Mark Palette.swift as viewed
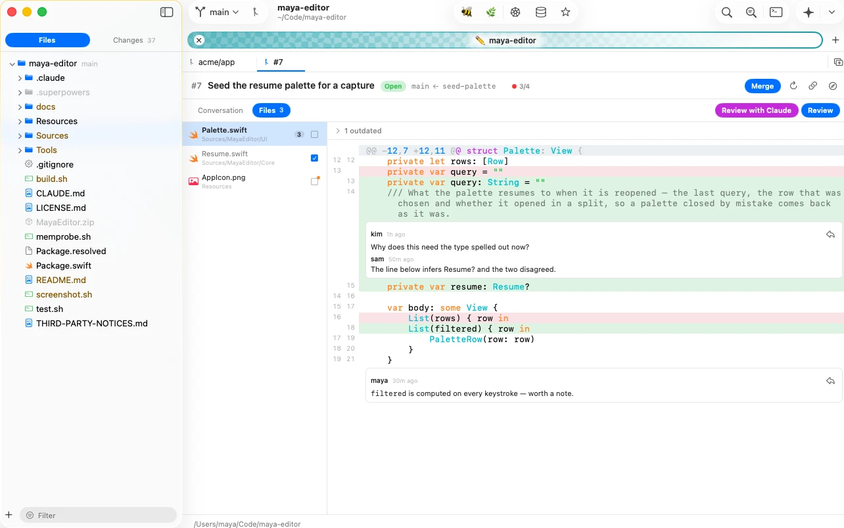This screenshot has width=844, height=528. pyautogui.click(x=314, y=135)
